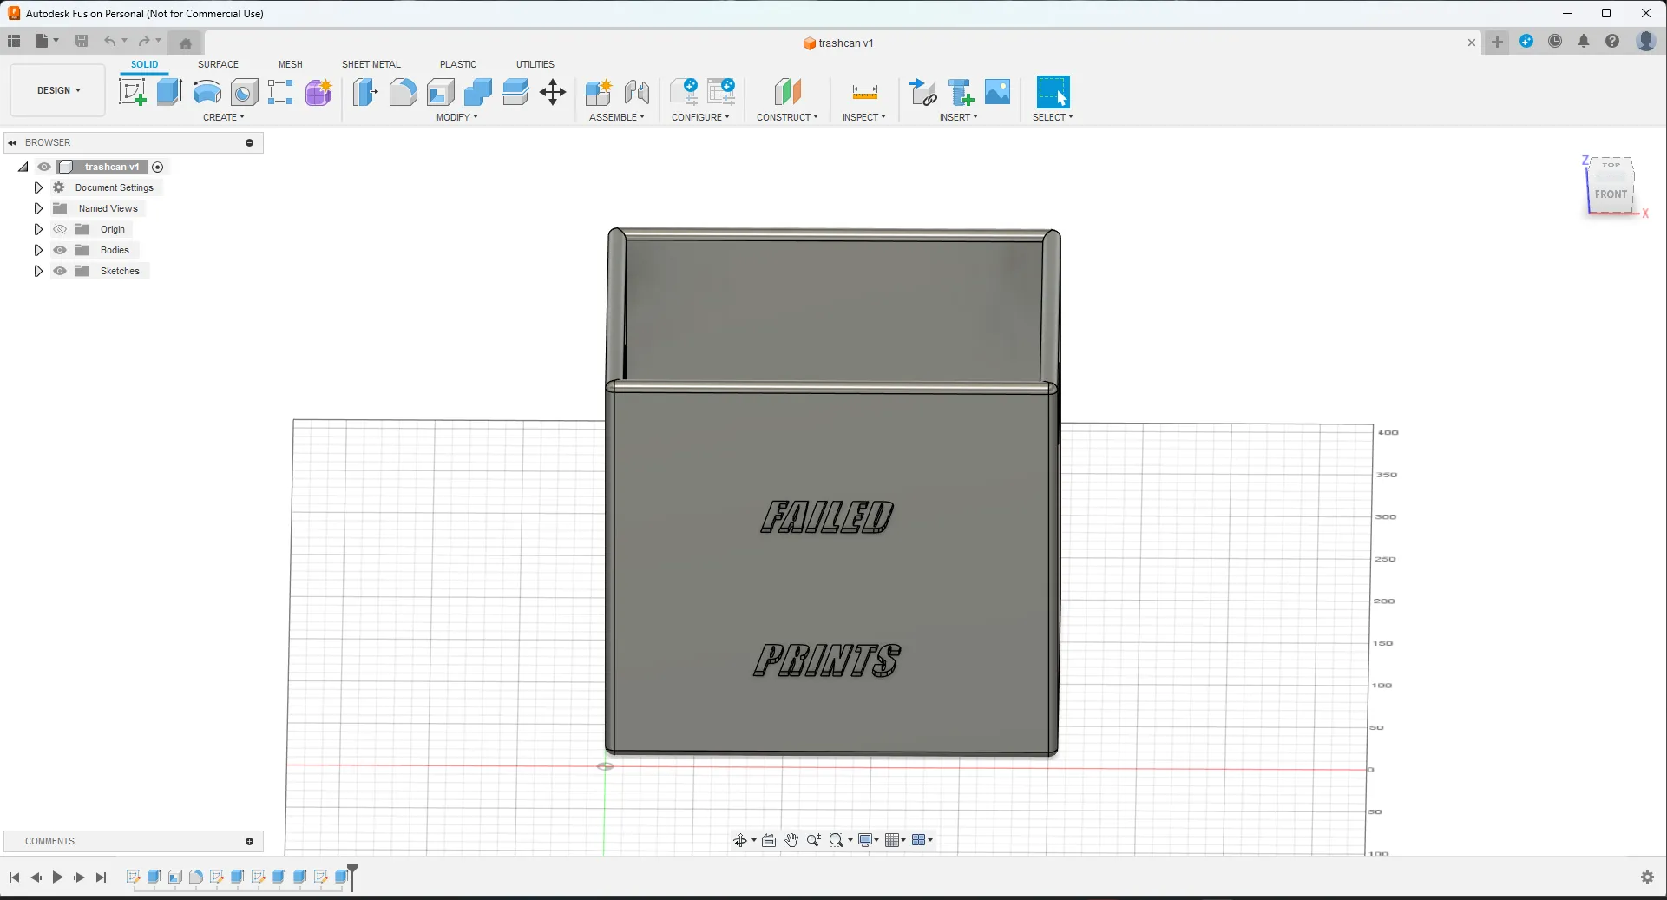
Task: Open the Insert Canvas image tool
Action: pyautogui.click(x=997, y=92)
